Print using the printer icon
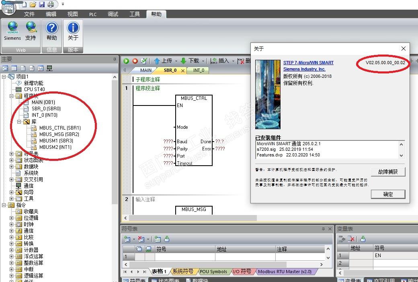 [51, 4]
